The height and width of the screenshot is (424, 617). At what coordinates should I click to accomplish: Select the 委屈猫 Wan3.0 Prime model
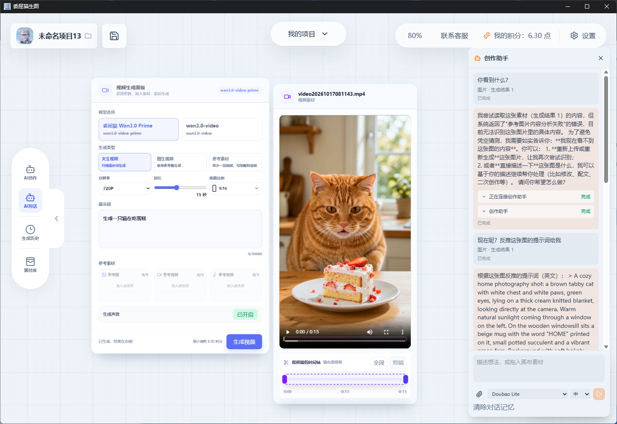139,129
